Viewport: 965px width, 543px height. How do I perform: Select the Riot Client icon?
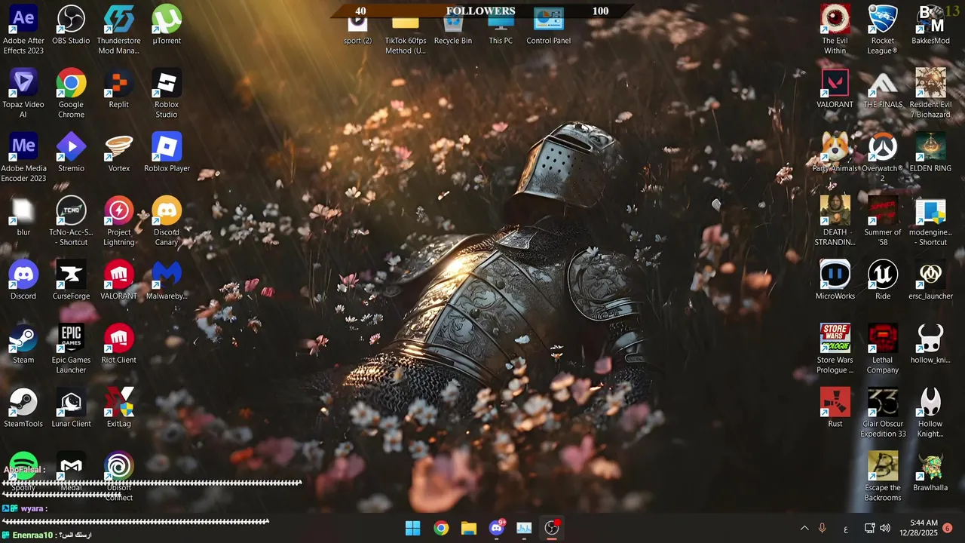pos(119,345)
